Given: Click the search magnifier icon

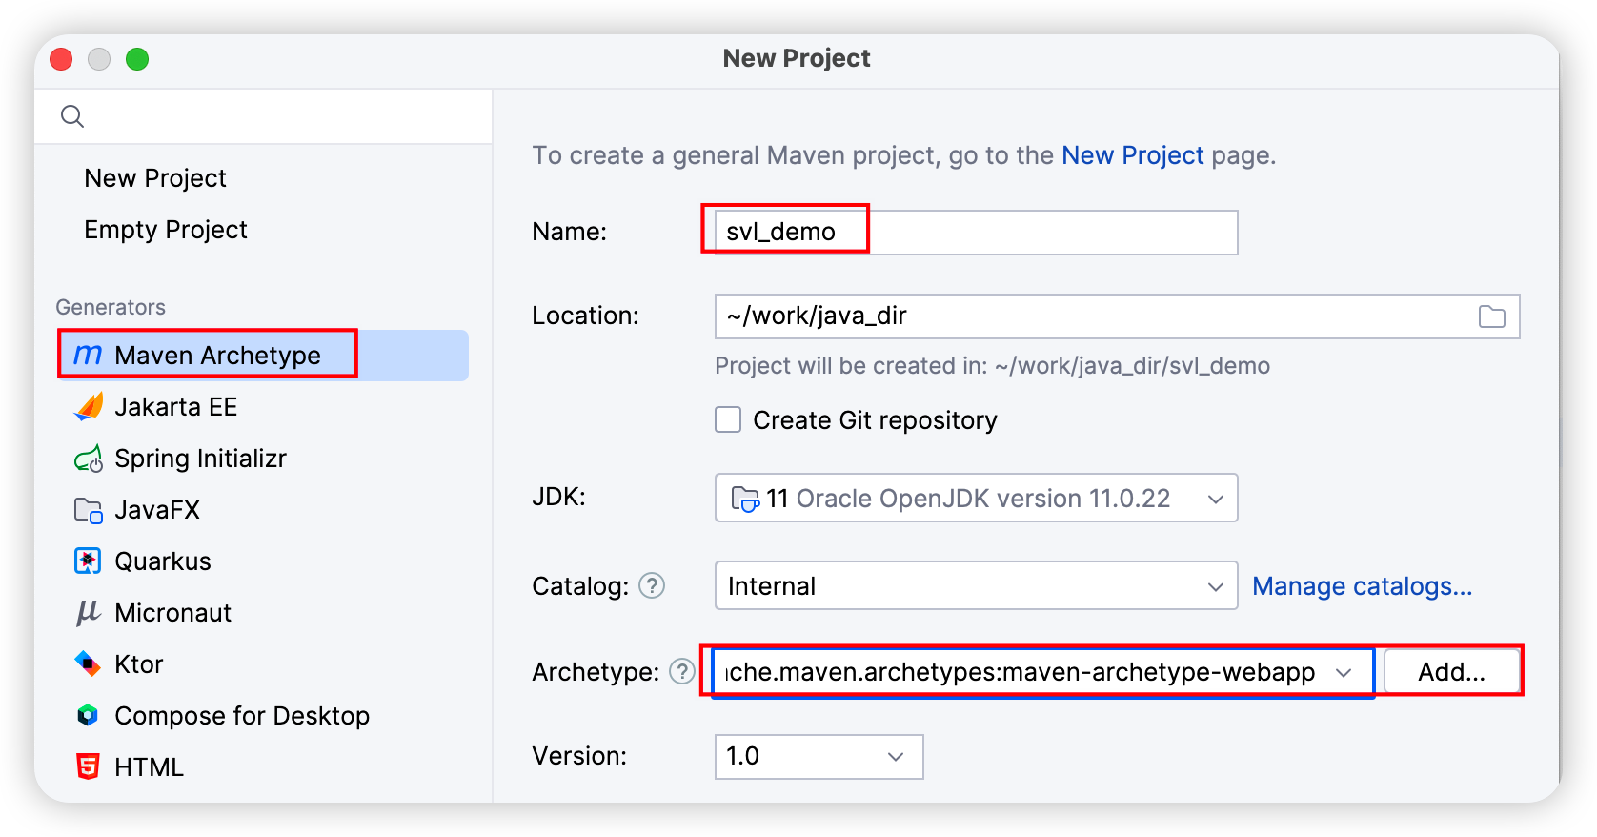Looking at the screenshot, I should coord(72,116).
